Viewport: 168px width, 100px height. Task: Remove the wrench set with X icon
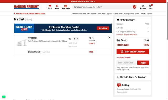pyautogui.click(x=109, y=38)
